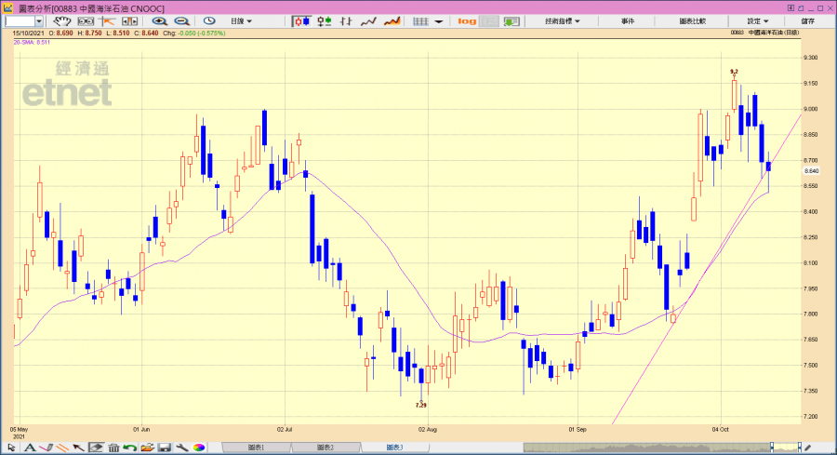Click the zoom in magnifier icon
Image resolution: width=837 pixels, height=455 pixels.
(x=159, y=20)
